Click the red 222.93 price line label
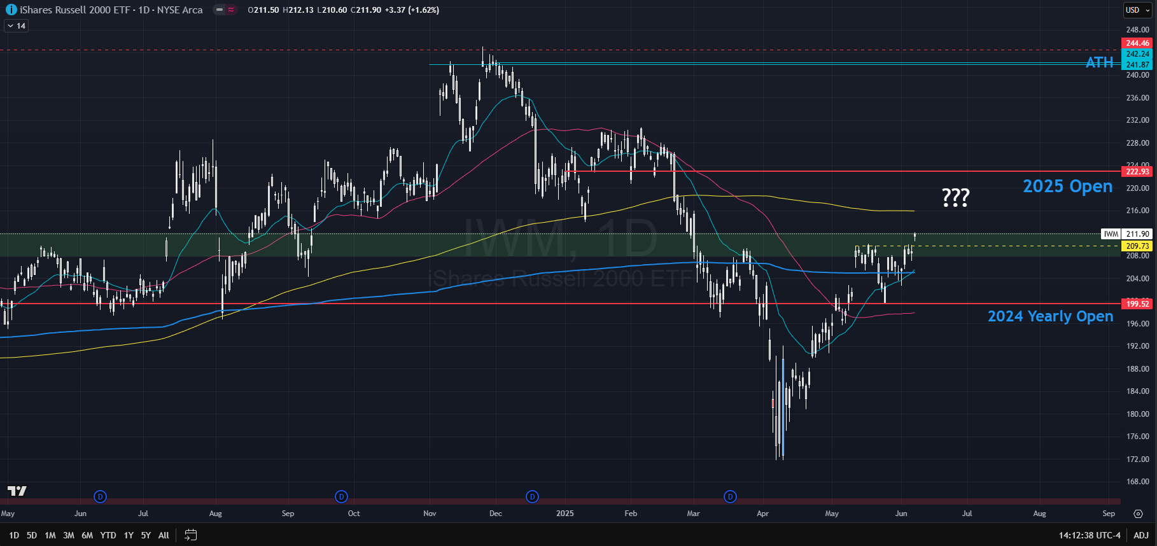This screenshot has height=546, width=1157. [1137, 172]
